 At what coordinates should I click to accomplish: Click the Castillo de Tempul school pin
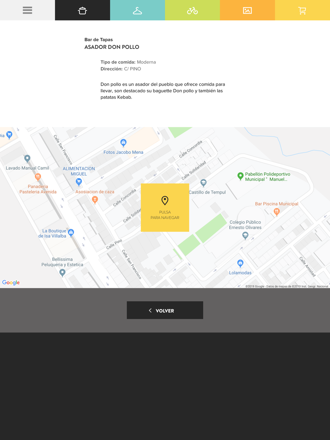203,183
